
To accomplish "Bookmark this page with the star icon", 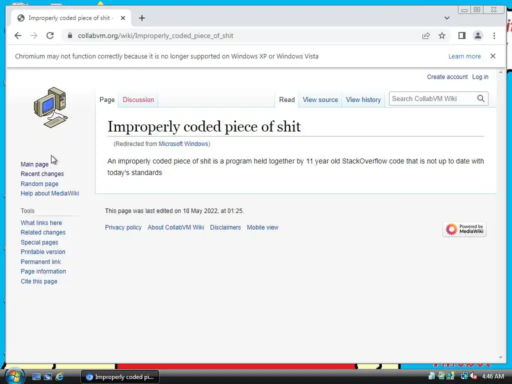I will click(x=442, y=35).
